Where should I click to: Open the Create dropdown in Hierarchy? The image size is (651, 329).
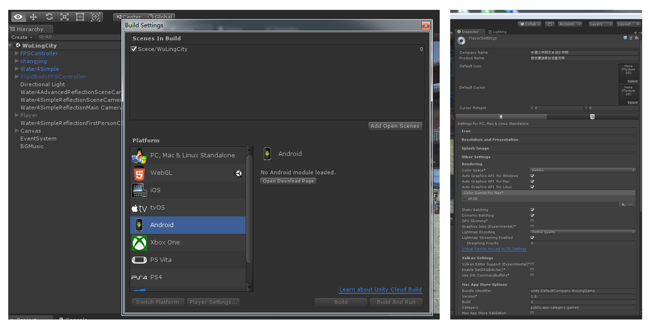22,37
